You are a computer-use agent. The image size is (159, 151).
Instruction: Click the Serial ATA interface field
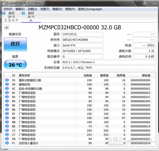(82, 45)
